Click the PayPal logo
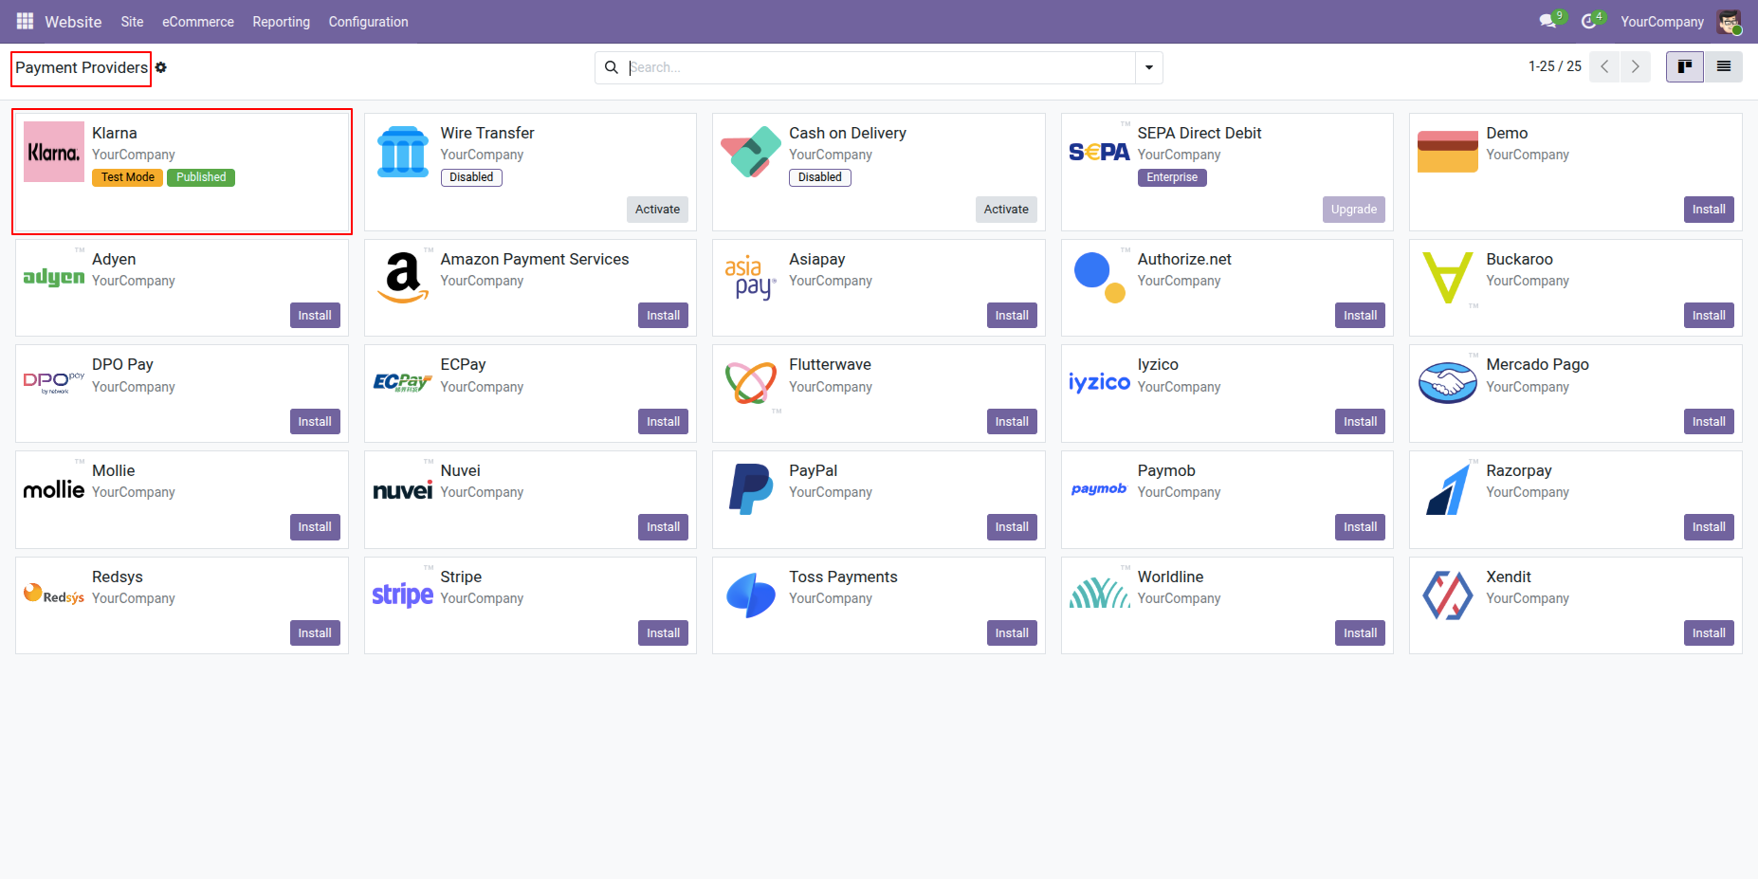The image size is (1758, 879). tap(751, 489)
